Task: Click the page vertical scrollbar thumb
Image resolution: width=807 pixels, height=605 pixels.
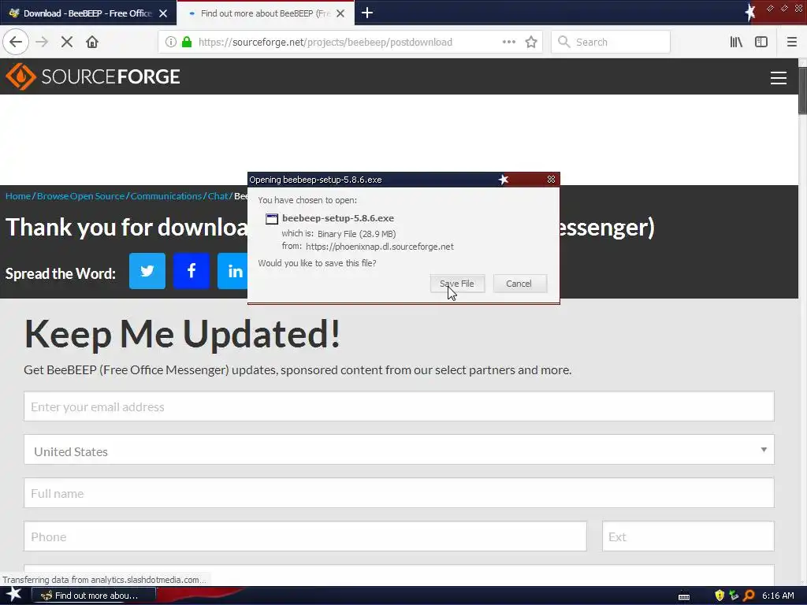Action: 802,90
